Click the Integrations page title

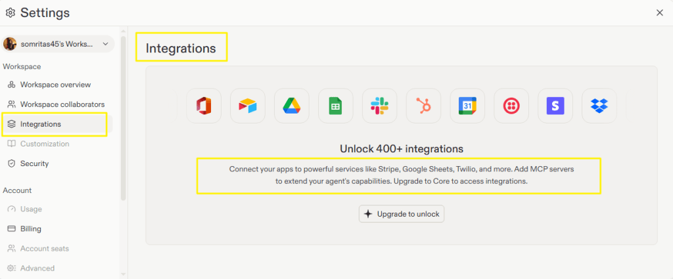(x=181, y=49)
